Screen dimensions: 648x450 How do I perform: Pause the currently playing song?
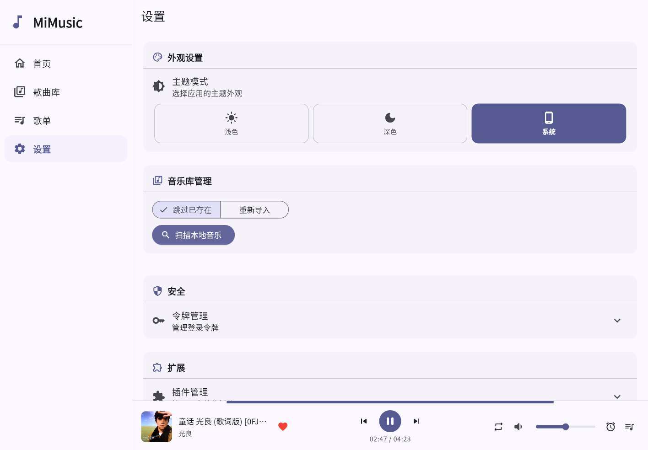[x=390, y=421]
